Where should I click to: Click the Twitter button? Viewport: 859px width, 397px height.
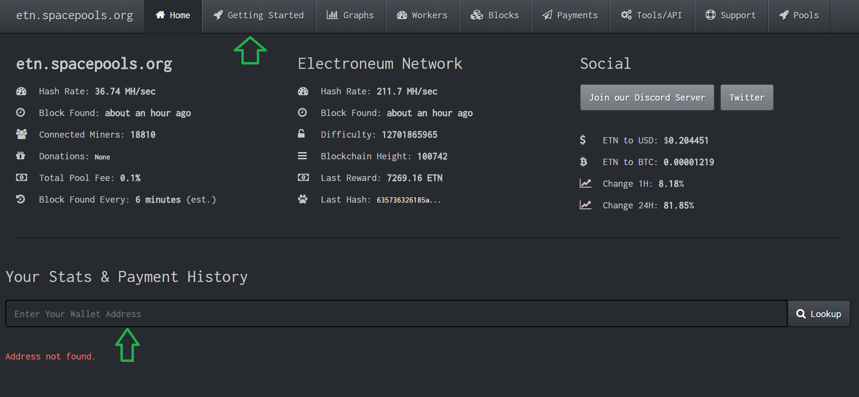(746, 98)
